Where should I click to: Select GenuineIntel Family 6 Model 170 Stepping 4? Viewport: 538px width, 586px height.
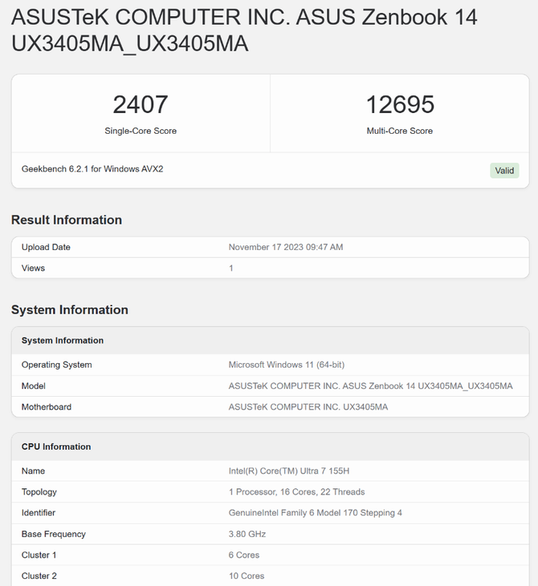pos(316,513)
